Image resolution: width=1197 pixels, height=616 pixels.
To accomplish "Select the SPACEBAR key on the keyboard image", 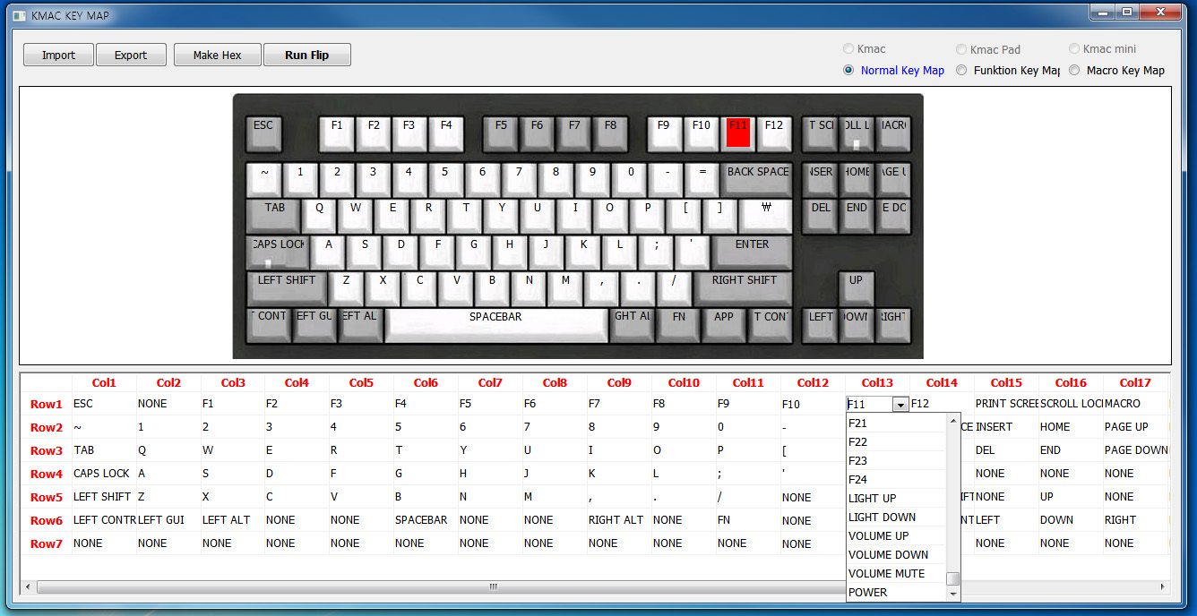I will click(x=496, y=325).
